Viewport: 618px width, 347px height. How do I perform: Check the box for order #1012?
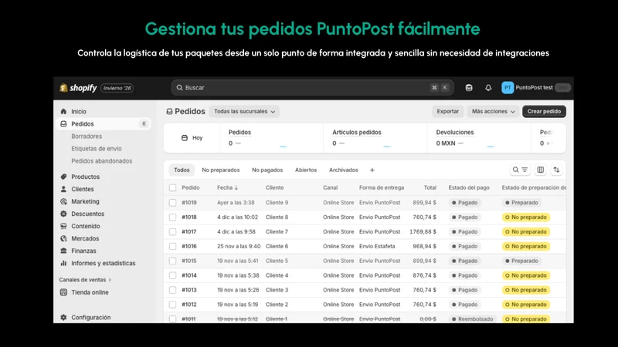tap(172, 305)
